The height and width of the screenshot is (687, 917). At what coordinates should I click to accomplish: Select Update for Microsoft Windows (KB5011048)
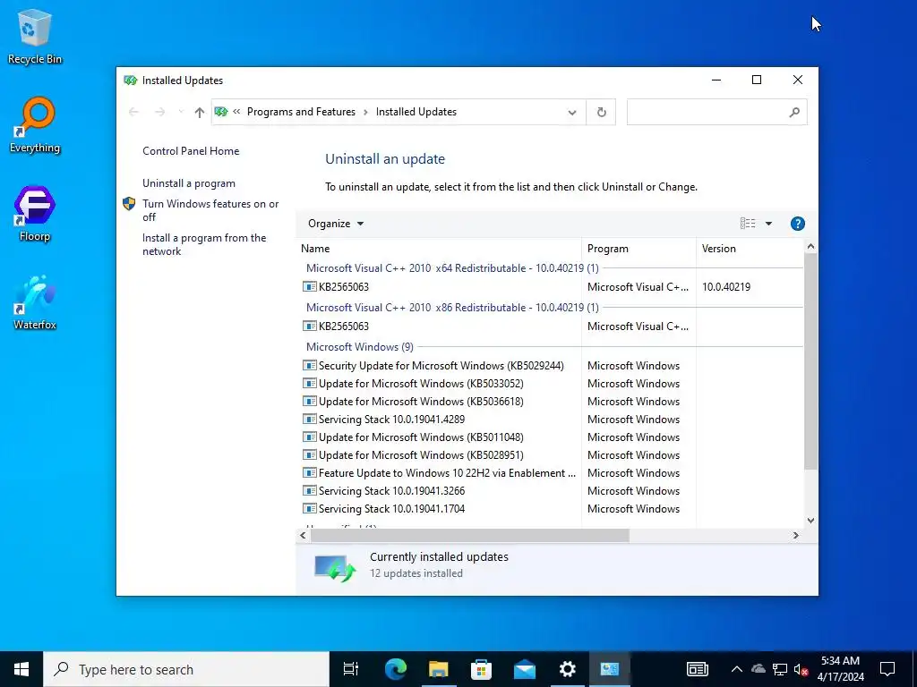coord(421,437)
